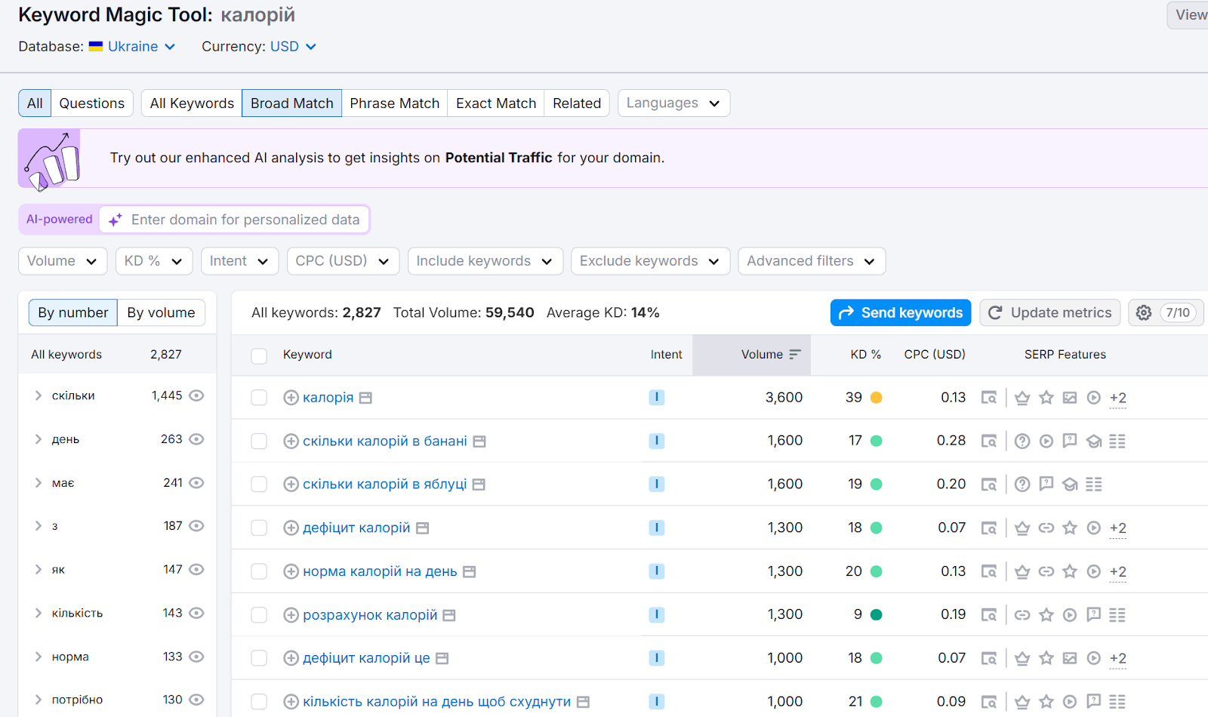Select the Questions tab
The width and height of the screenshot is (1208, 717).
[x=92, y=103]
